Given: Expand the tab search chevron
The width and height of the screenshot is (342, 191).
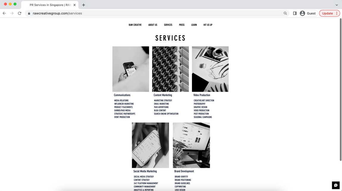Looking at the screenshot, I should click(337, 5).
